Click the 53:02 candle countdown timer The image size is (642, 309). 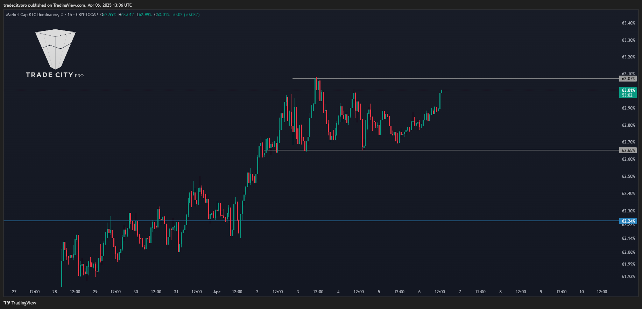pos(627,95)
